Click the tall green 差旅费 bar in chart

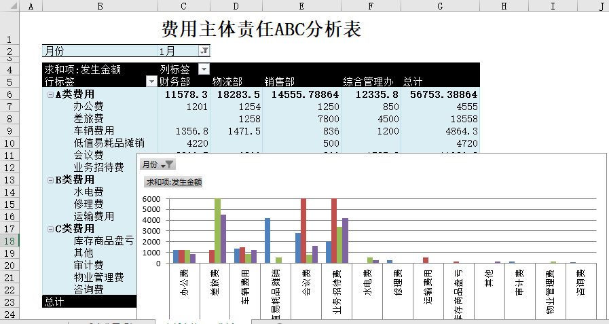tap(217, 231)
